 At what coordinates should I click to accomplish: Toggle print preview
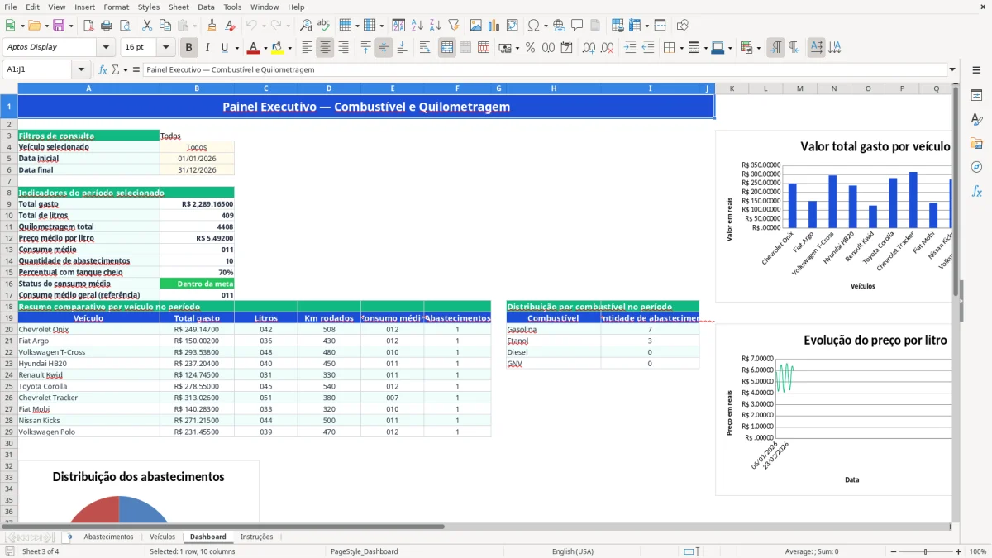click(x=125, y=26)
